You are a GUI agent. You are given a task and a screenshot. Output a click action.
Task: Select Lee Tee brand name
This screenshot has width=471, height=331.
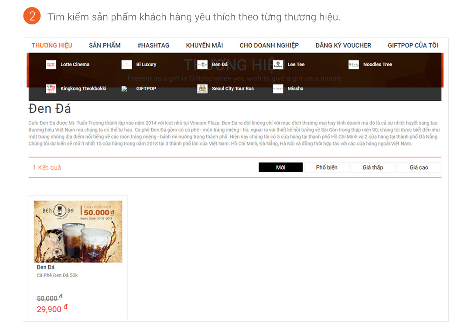pos(296,64)
